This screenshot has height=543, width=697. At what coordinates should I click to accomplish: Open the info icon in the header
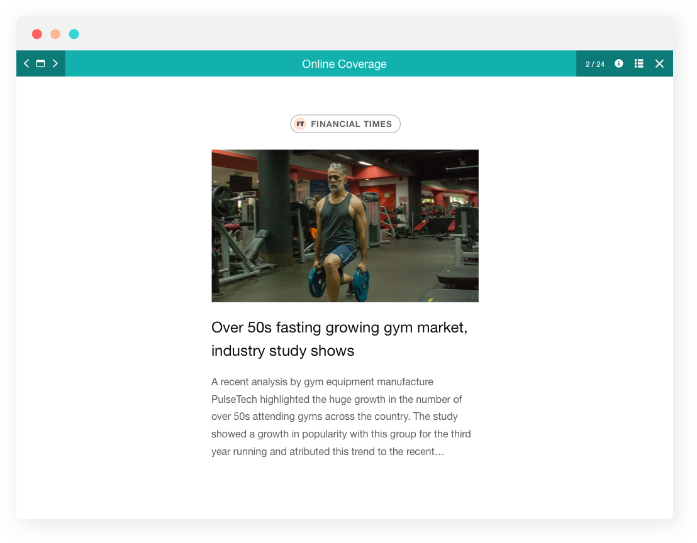[x=619, y=63]
